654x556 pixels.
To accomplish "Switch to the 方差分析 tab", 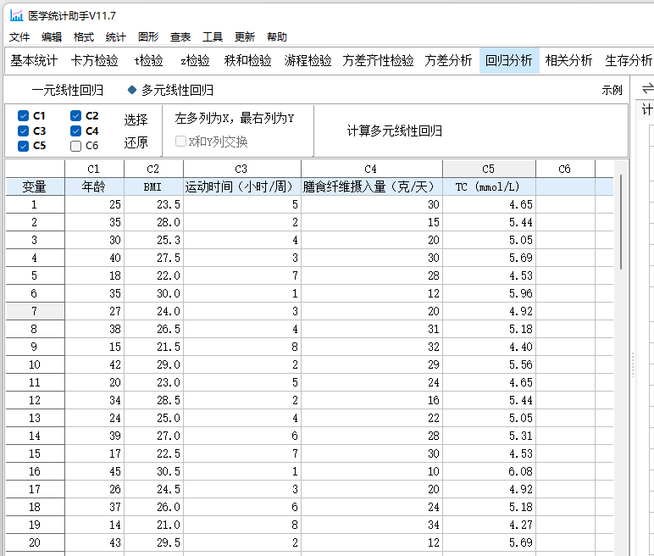I will click(x=448, y=60).
